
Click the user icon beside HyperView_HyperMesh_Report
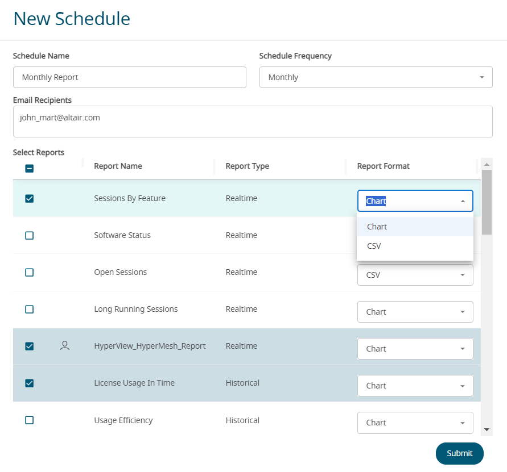(65, 345)
